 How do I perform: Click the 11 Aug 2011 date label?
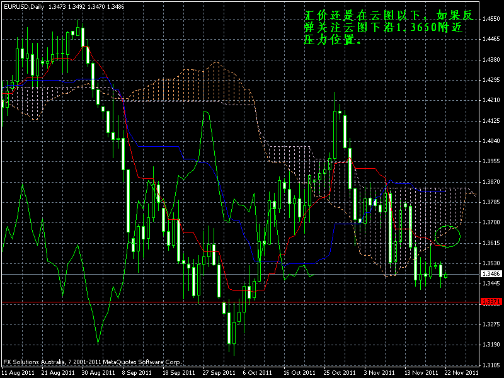coord(18,373)
